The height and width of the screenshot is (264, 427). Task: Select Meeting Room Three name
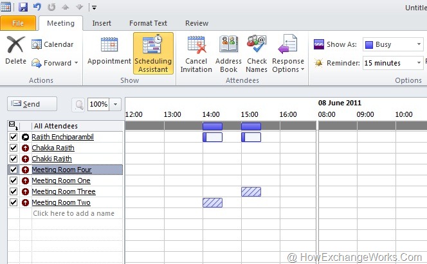[x=64, y=191]
